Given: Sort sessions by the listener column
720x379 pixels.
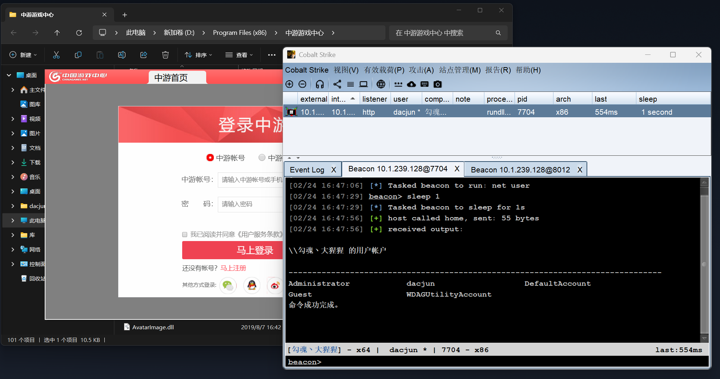Looking at the screenshot, I should 375,99.
